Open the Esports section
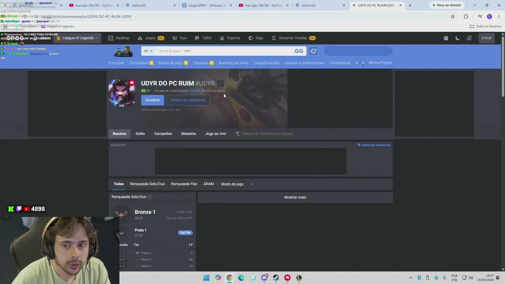505x284 pixels. (x=230, y=38)
